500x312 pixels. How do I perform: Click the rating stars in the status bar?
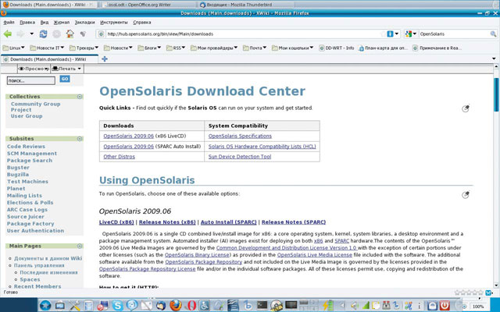pyautogui.click(x=469, y=292)
